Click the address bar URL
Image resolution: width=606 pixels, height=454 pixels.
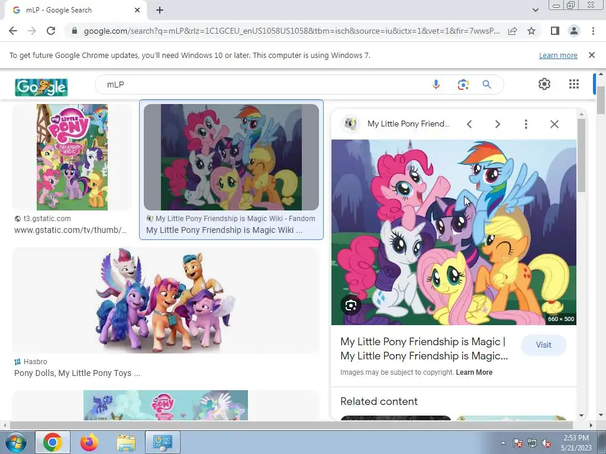coord(292,31)
